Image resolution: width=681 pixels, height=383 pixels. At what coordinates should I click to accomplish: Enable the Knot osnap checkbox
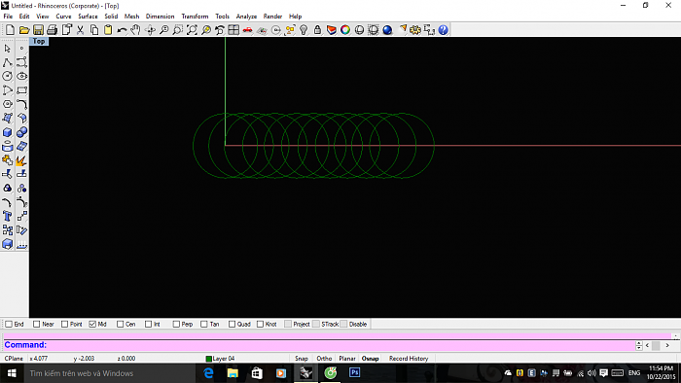pyautogui.click(x=260, y=324)
